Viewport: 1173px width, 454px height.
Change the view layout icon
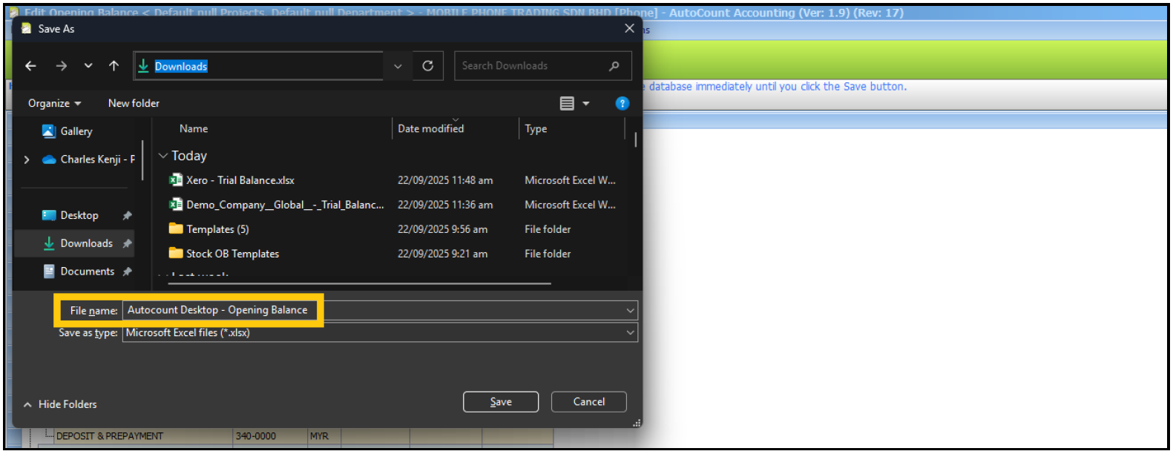pos(567,103)
